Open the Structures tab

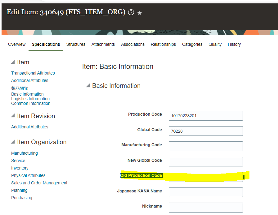coord(76,44)
